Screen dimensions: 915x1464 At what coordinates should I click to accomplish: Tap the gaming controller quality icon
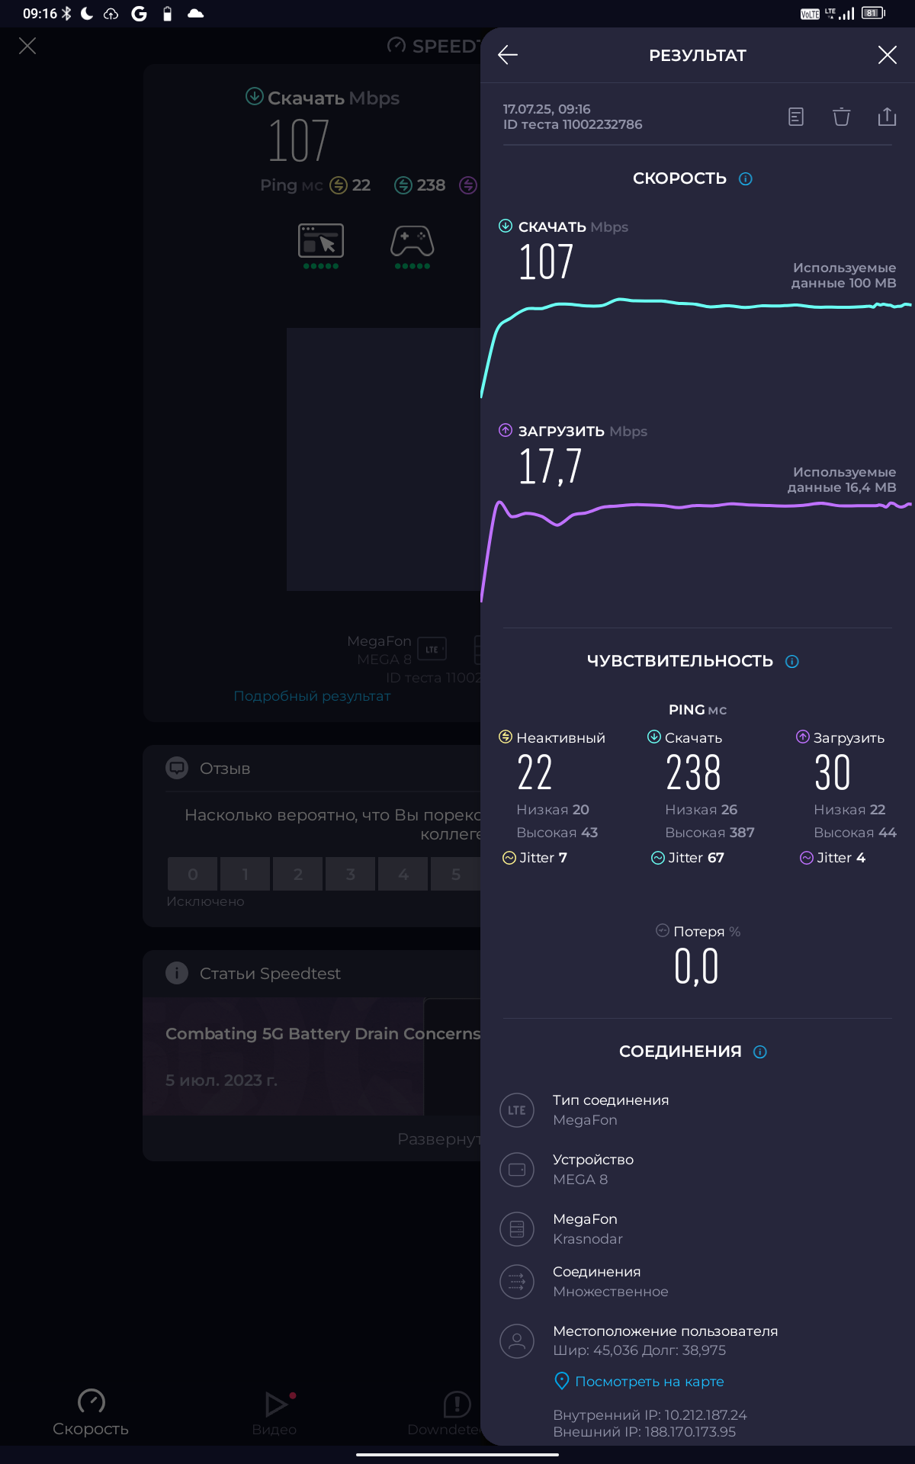[413, 241]
